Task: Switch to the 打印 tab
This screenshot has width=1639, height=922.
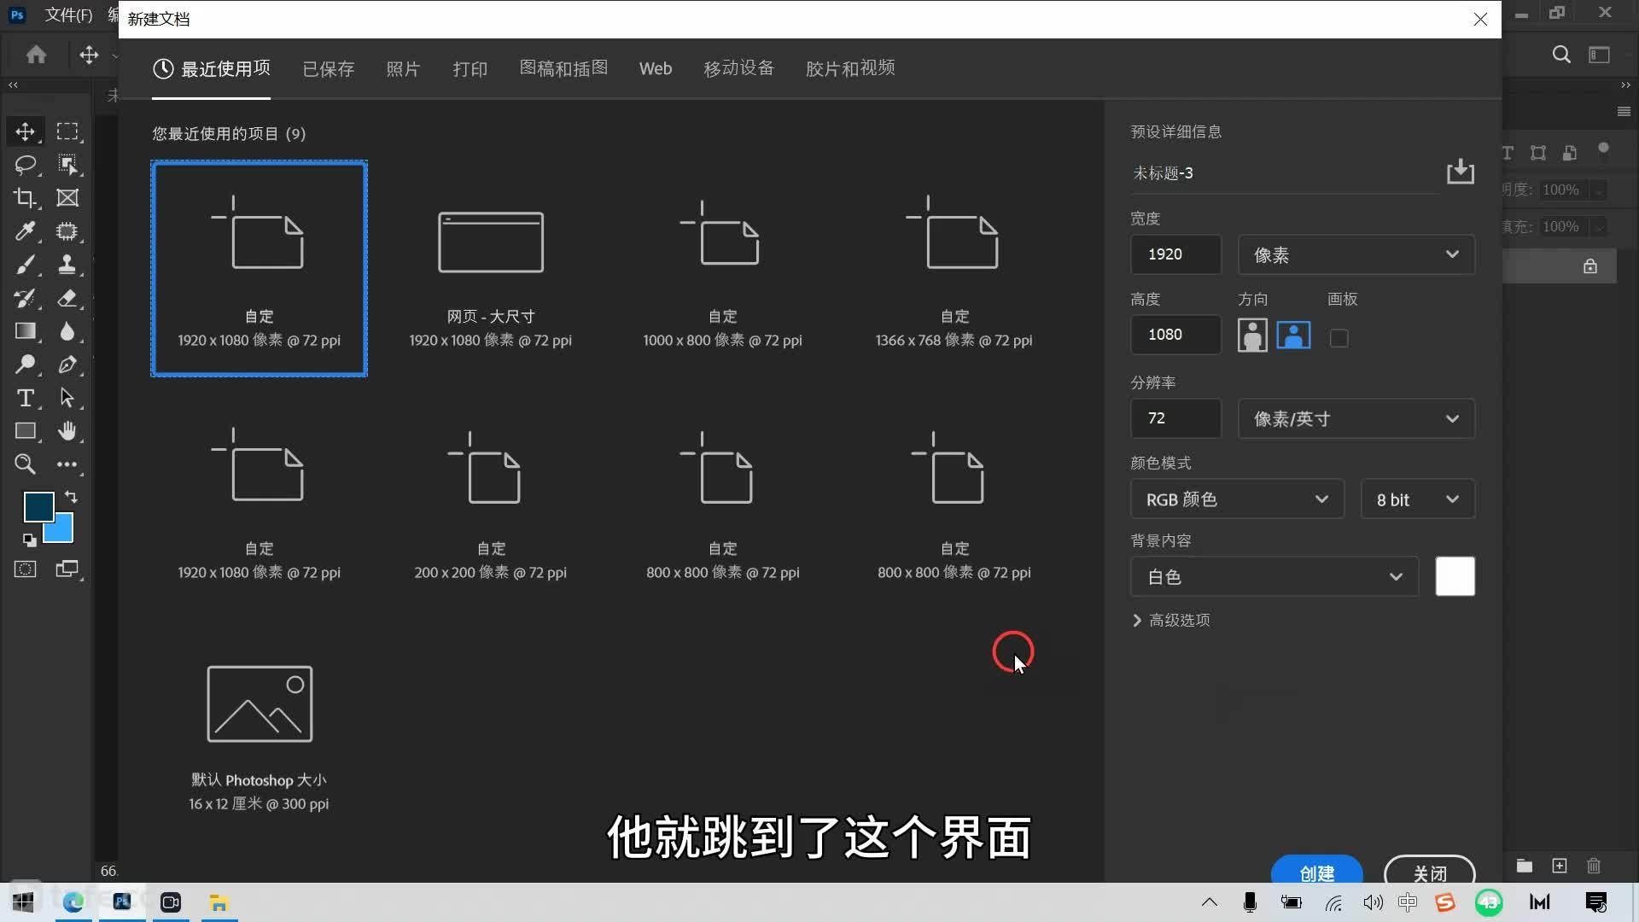Action: tap(470, 69)
